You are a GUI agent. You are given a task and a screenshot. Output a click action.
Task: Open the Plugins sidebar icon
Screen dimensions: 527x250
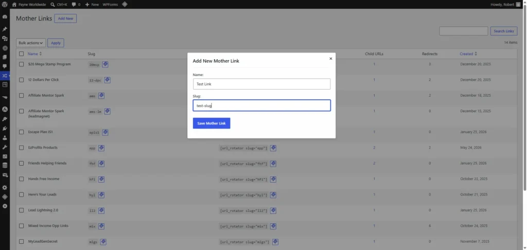pyautogui.click(x=5, y=129)
